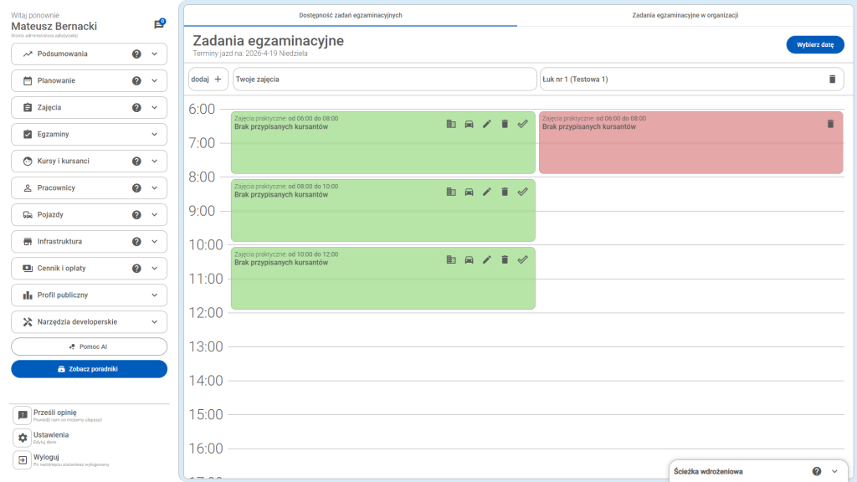Click the help icon in the Ścieżka wdrożeniowa panel

pos(816,471)
